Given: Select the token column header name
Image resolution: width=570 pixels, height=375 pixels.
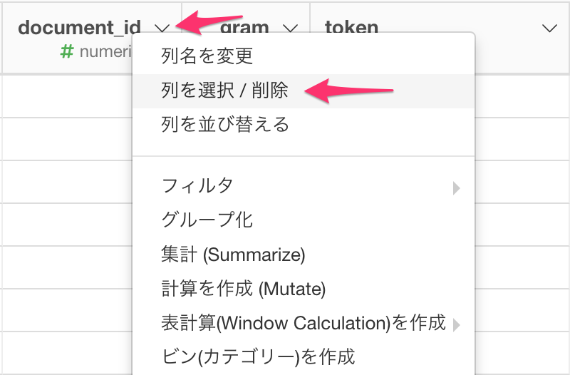Looking at the screenshot, I should click(351, 28).
